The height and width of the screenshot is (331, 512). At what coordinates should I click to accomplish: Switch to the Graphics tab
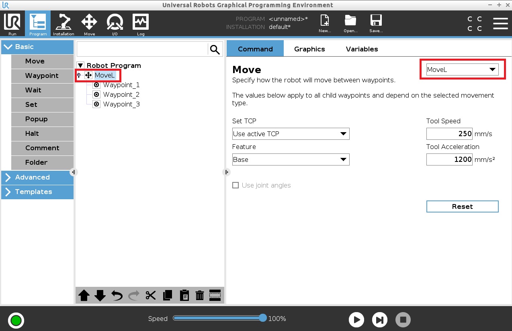(309, 49)
